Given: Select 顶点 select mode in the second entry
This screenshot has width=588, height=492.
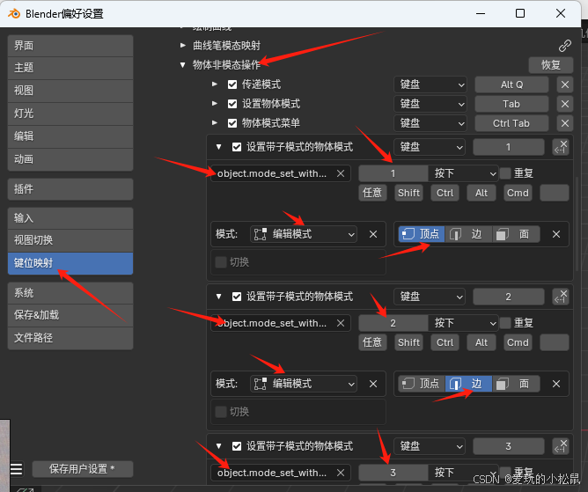Looking at the screenshot, I should point(421,384).
